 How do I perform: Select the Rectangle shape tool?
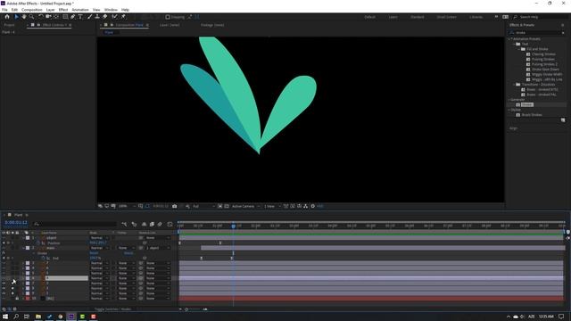(x=65, y=17)
